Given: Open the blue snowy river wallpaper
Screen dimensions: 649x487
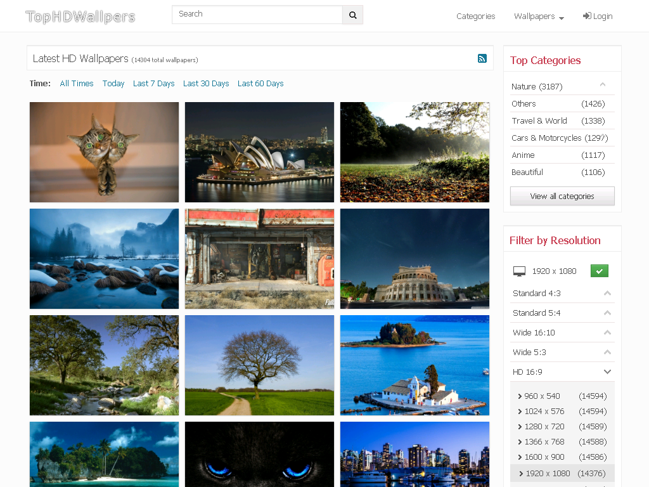Looking at the screenshot, I should [x=105, y=259].
